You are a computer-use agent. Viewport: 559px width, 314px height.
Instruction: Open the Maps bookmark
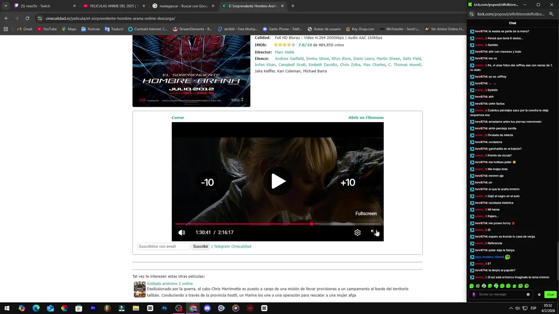coord(69,29)
